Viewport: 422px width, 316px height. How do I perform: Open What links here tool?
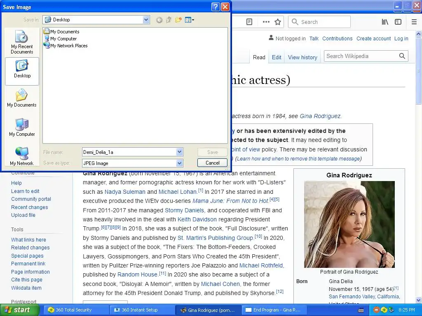pyautogui.click(x=28, y=240)
